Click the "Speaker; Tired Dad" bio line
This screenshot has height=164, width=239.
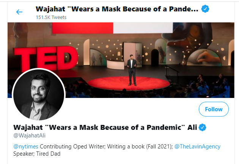coord(37,154)
